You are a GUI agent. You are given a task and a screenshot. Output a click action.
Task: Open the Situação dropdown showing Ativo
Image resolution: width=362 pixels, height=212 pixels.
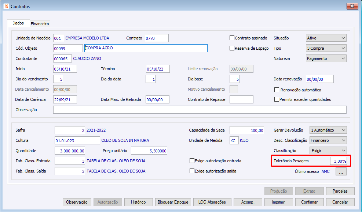click(x=326, y=38)
